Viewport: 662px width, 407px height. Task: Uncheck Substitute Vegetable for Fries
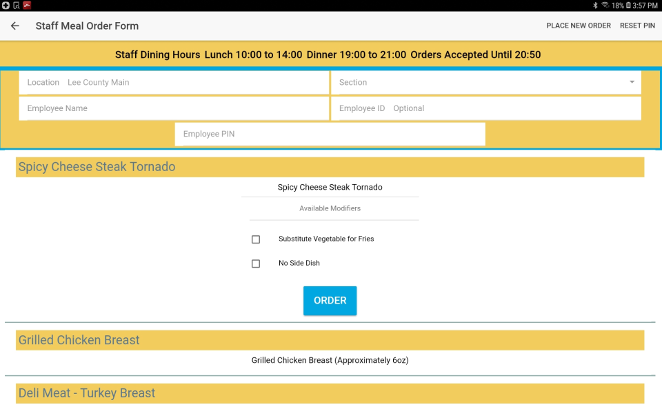[x=256, y=239]
